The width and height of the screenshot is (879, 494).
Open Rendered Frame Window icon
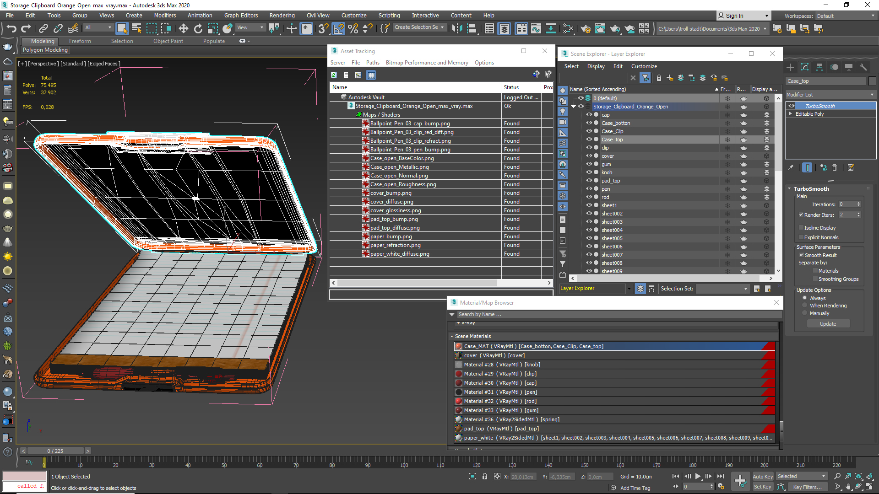(600, 28)
